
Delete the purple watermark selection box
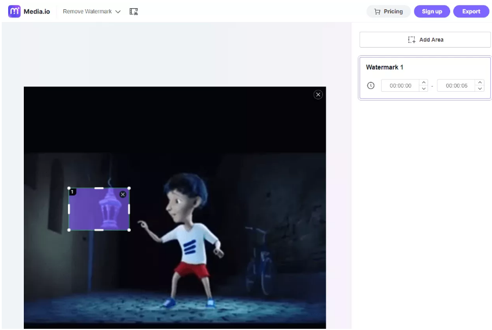(123, 195)
